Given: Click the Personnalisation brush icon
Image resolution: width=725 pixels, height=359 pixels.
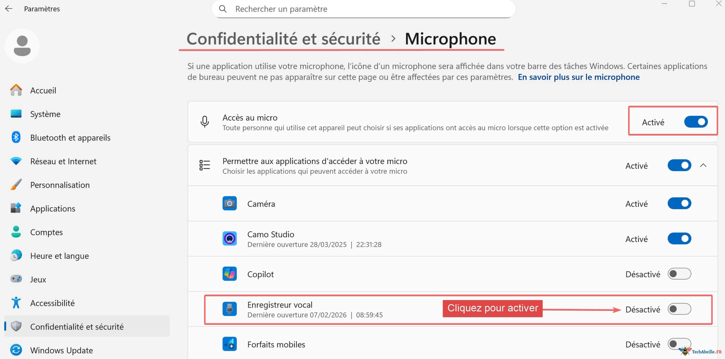Looking at the screenshot, I should (x=16, y=185).
